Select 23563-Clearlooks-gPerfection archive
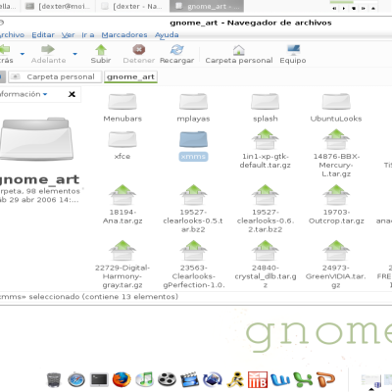This screenshot has width=392, height=392. (x=193, y=264)
